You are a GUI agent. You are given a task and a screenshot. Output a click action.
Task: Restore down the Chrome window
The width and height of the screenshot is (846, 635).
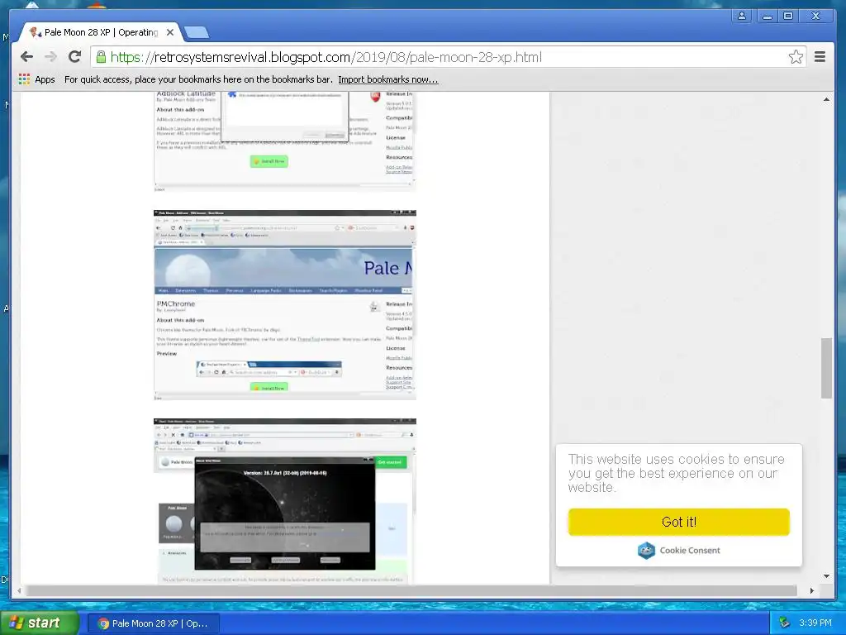point(787,16)
